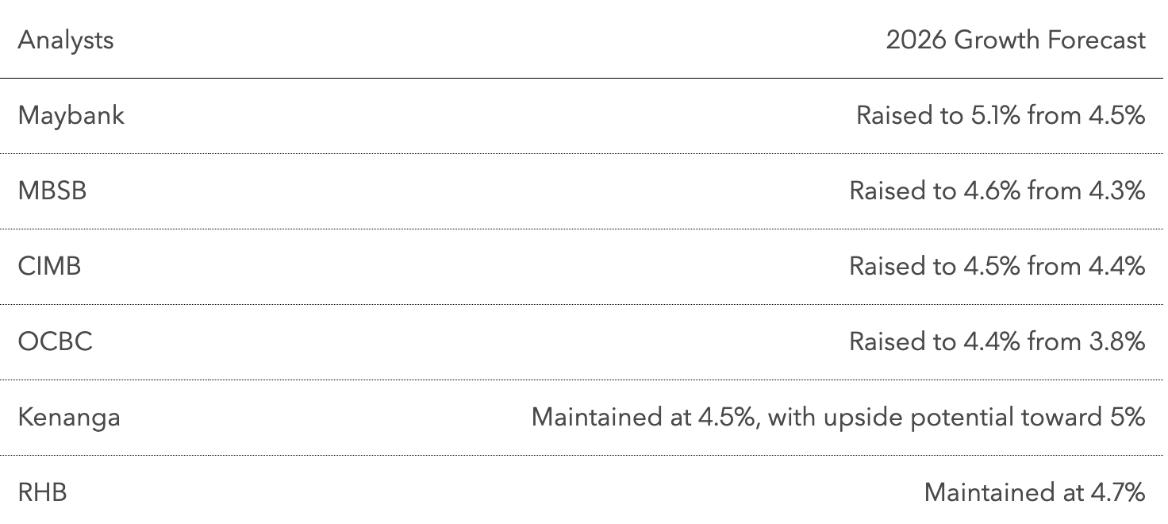
Task: Select the RHB analyst name
Action: tap(43, 492)
